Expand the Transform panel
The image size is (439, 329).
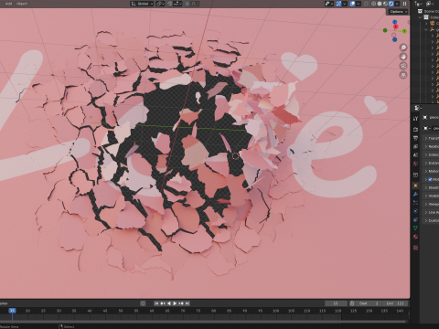point(431,138)
